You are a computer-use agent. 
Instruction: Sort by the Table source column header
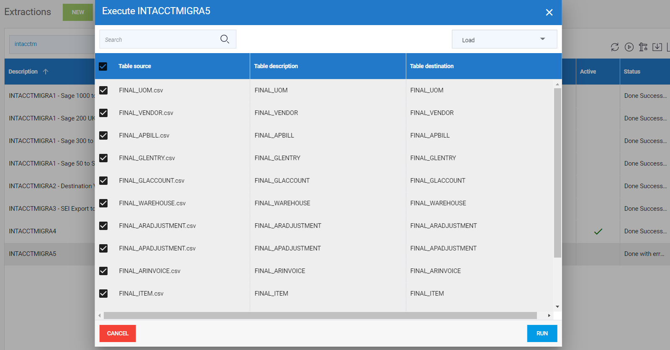pyautogui.click(x=135, y=66)
